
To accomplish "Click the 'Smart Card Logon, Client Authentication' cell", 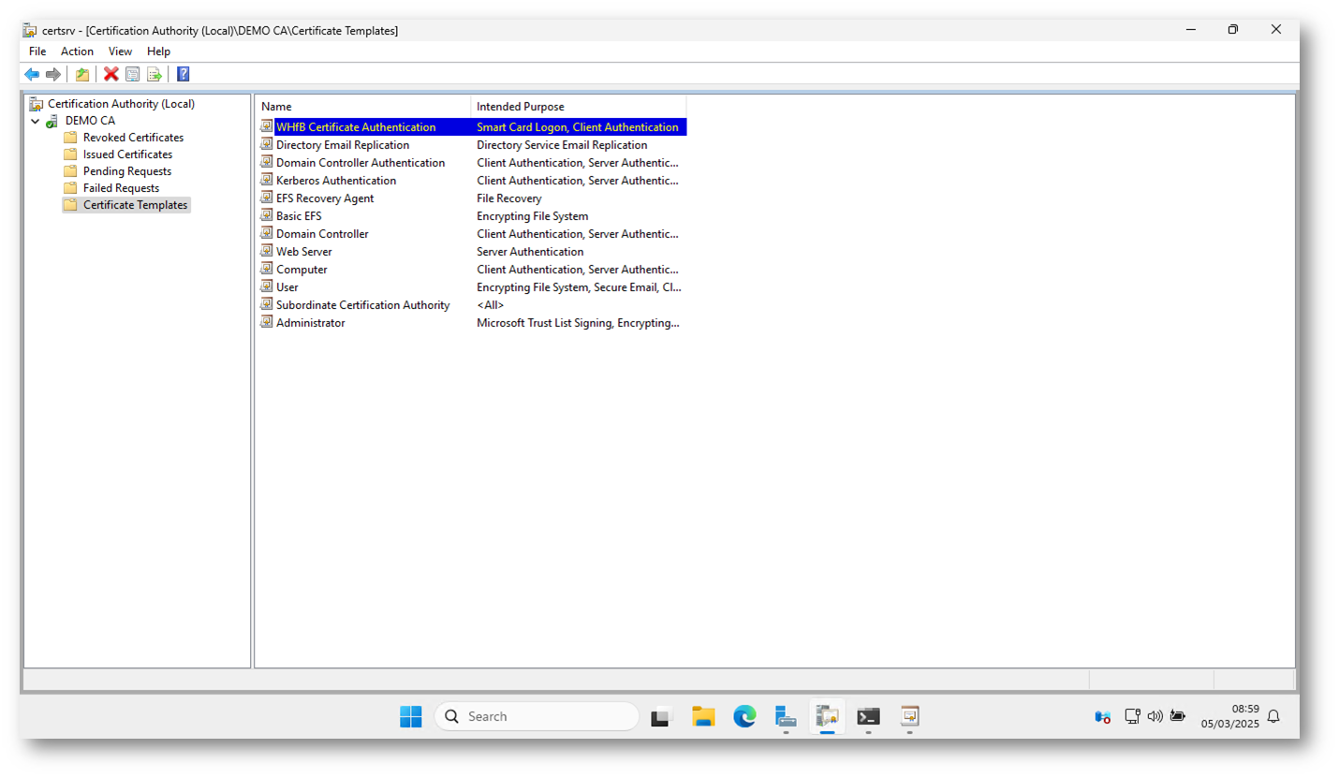I will 578,127.
